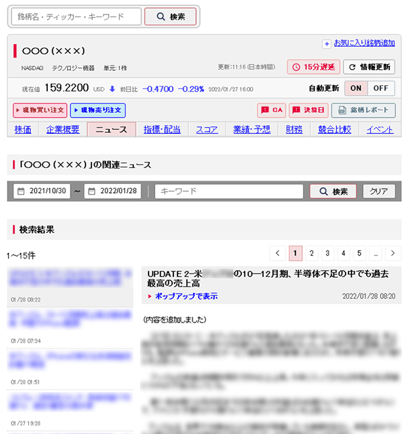Turn auto-update ON
Image resolution: width=411 pixels, height=434 pixels.
(x=356, y=88)
